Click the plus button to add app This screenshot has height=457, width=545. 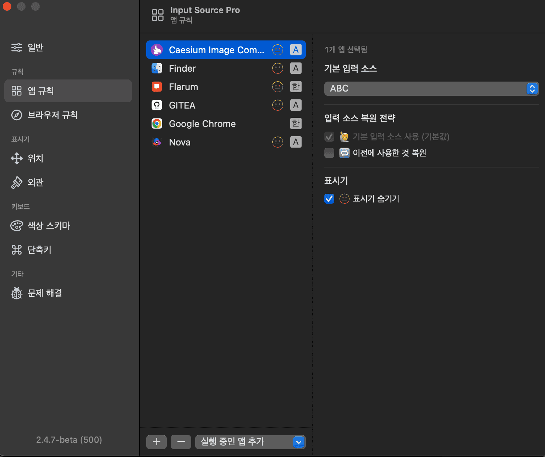click(x=156, y=442)
